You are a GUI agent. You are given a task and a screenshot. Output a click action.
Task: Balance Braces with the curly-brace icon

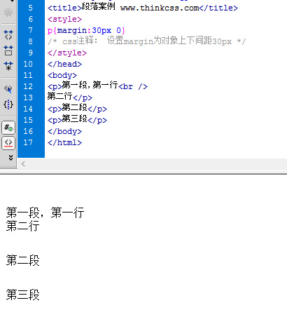(x=8, y=104)
